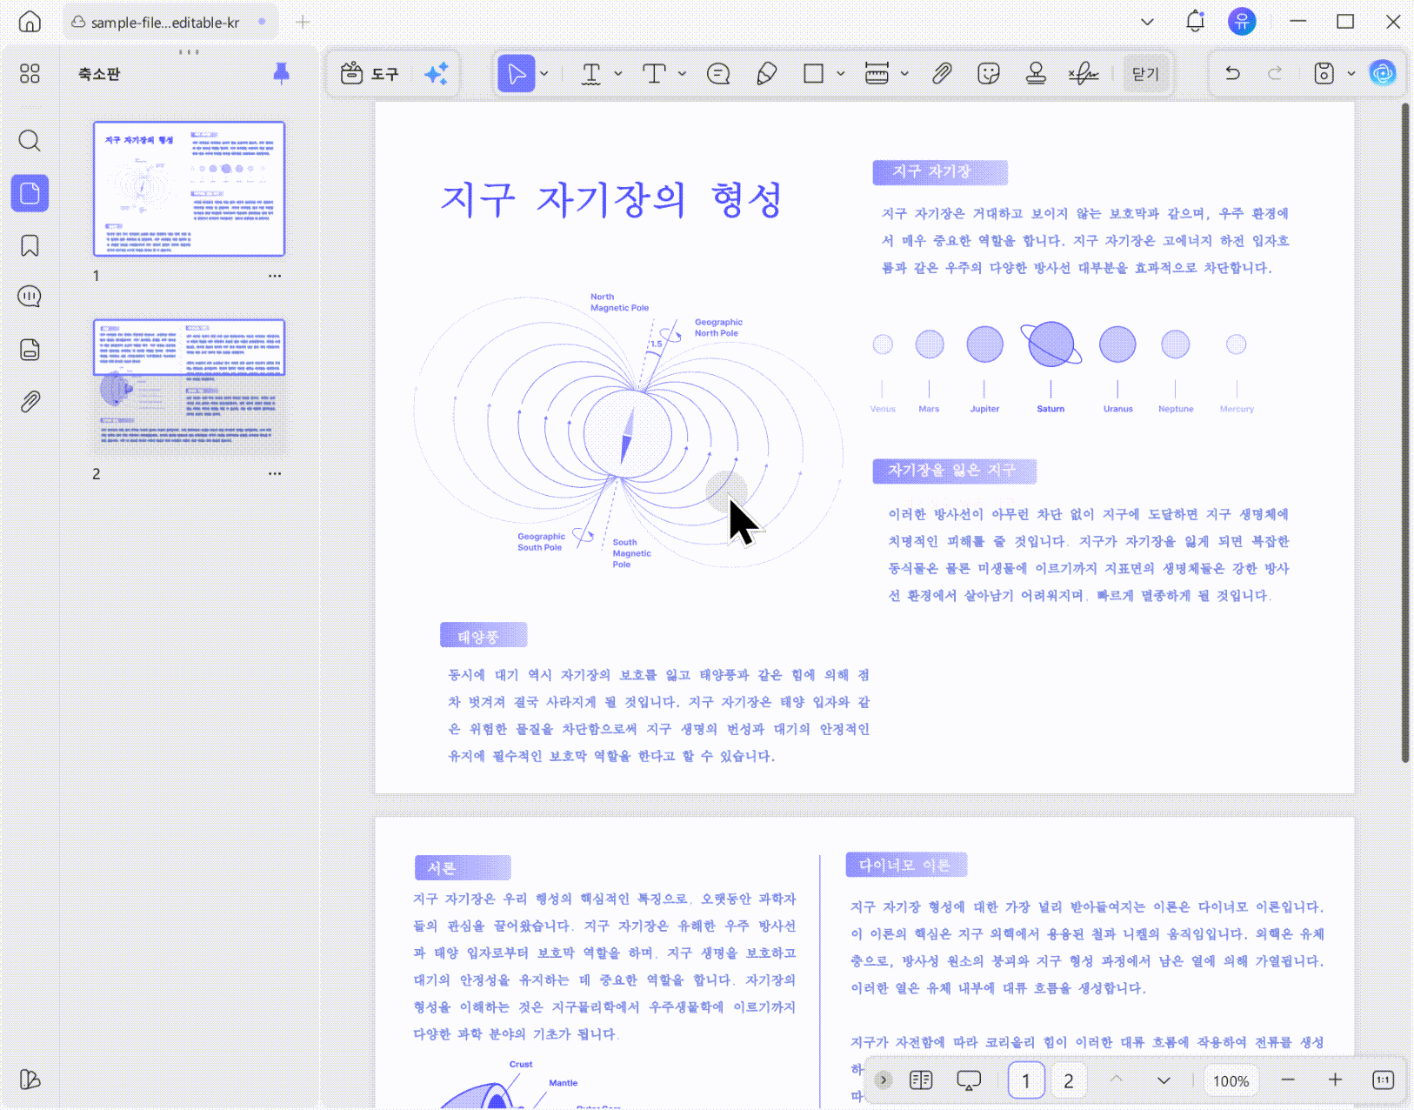Toggle two-page reading view
This screenshot has width=1414, height=1110.
[x=921, y=1080]
